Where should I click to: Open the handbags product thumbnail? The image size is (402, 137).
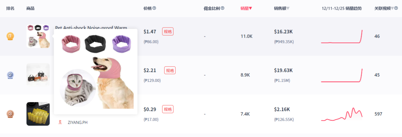pos(38,75)
